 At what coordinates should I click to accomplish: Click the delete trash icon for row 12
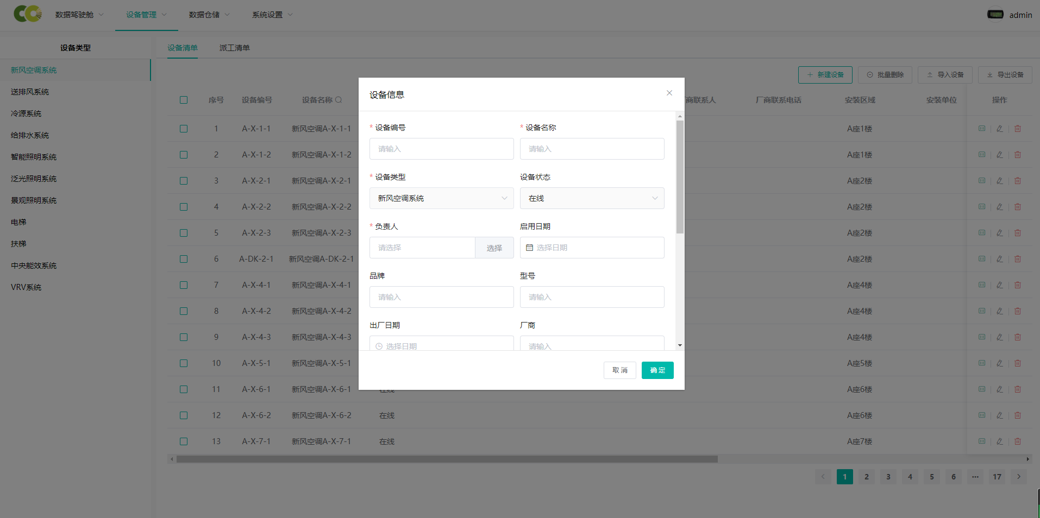(1018, 415)
